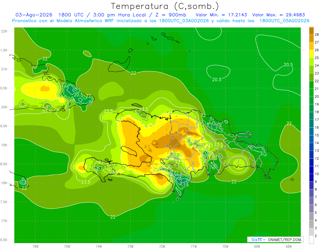Click the latitude axis label 8.5N
Viewport: 324px width, 250px height.
(4, 164)
